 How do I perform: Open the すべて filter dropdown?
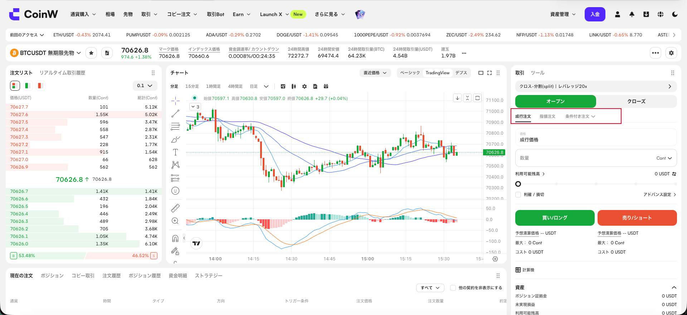point(430,288)
